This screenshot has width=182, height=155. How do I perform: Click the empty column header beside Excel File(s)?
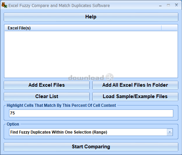169,28
